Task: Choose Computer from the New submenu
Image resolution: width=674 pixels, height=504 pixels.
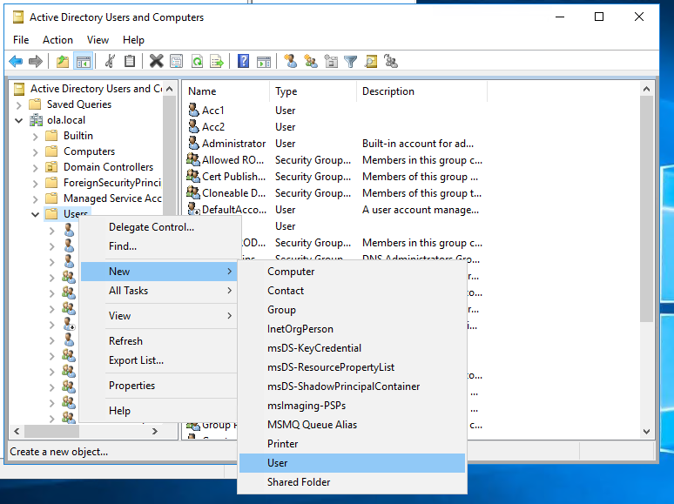Action: [352, 272]
